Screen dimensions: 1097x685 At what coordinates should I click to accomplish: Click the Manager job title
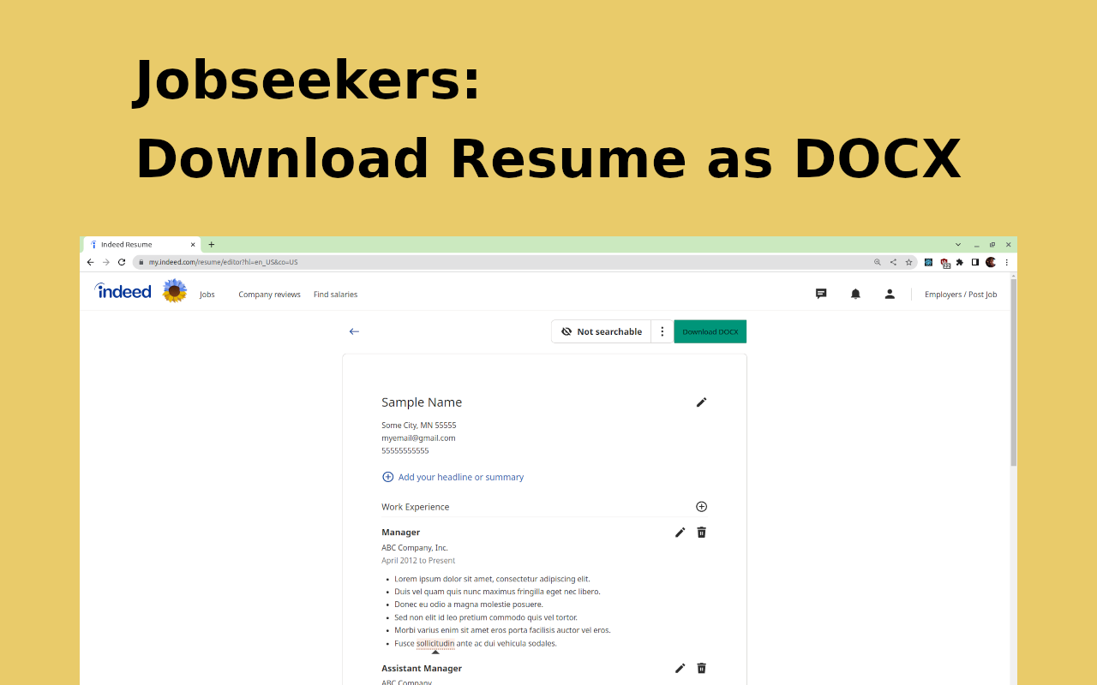pos(401,533)
